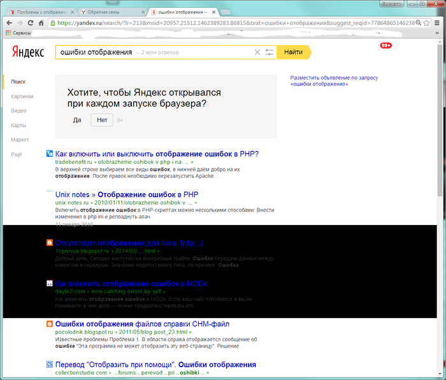Image resolution: width=446 pixels, height=380 pixels.
Task: Open Картинки search section
Action: pos(22,96)
